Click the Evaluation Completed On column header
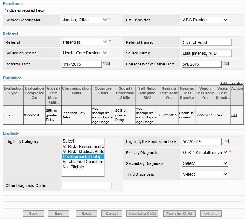246x219 pixels. point(35,95)
